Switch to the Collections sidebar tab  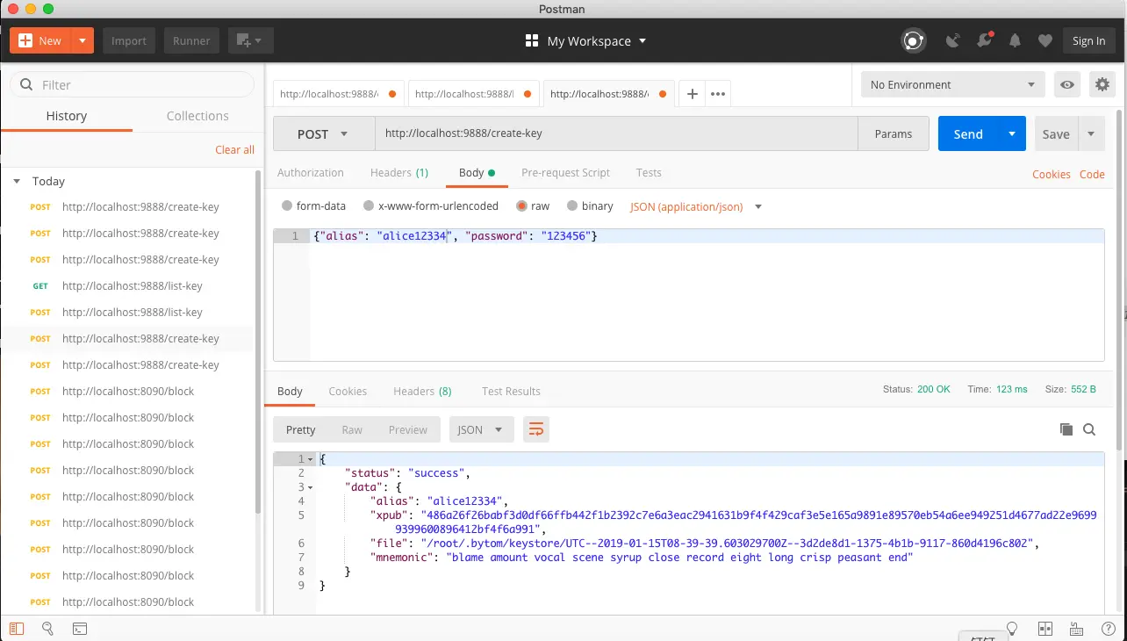197,116
